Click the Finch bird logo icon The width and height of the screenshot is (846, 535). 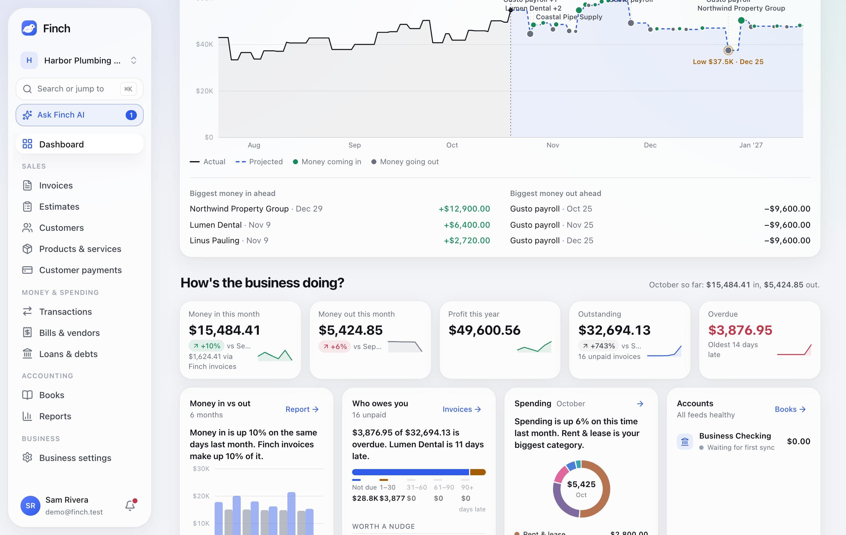29,28
